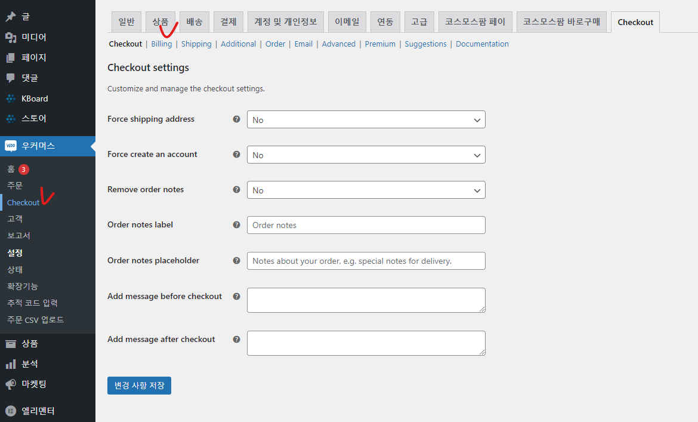Open the Shipping sub-section link
Image resolution: width=698 pixels, height=422 pixels.
(196, 44)
